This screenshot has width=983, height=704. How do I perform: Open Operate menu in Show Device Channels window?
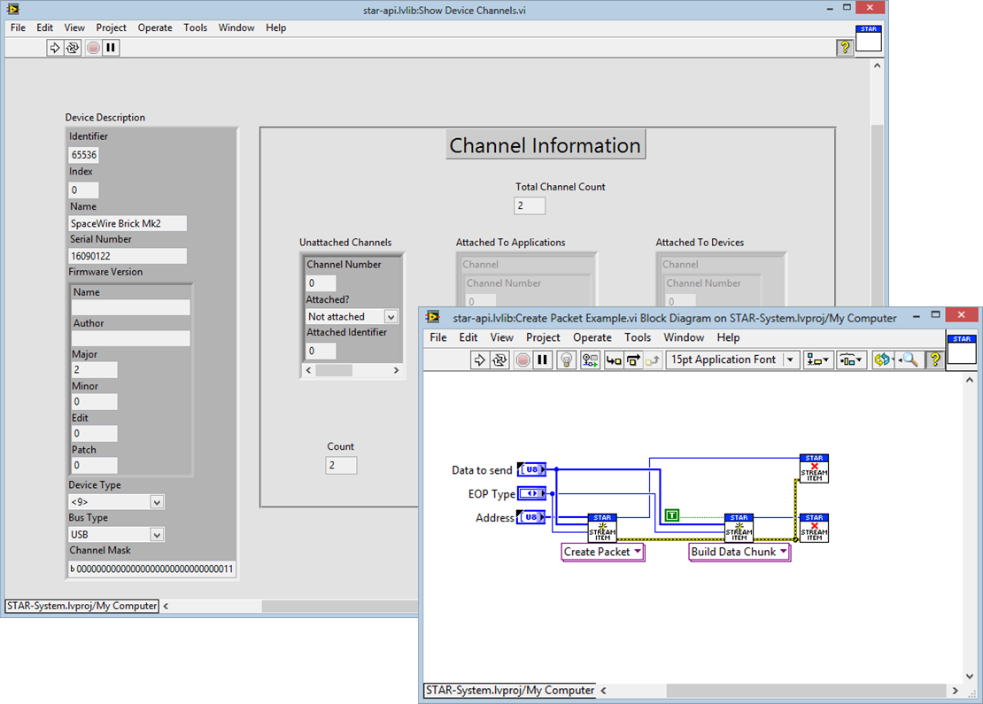click(x=155, y=27)
